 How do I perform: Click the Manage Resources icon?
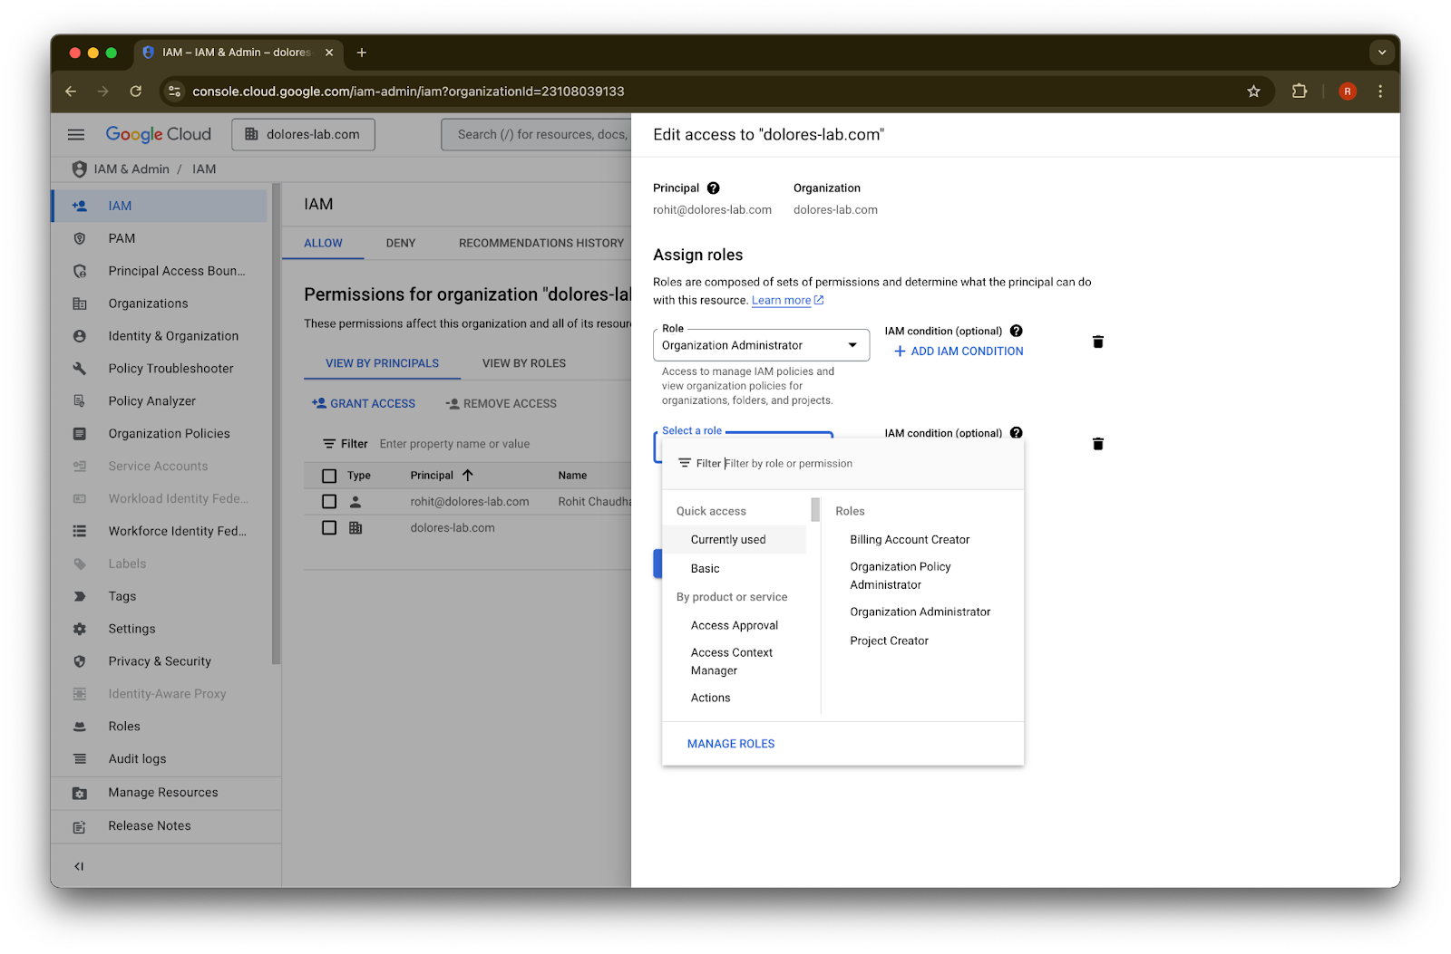pyautogui.click(x=80, y=793)
